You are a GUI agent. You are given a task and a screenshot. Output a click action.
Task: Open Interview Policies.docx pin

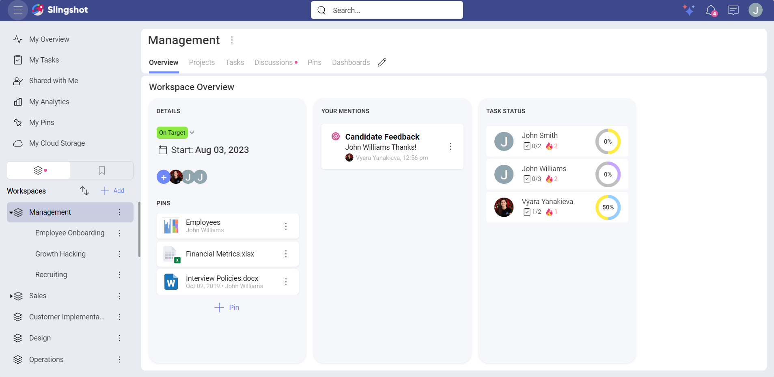227,282
